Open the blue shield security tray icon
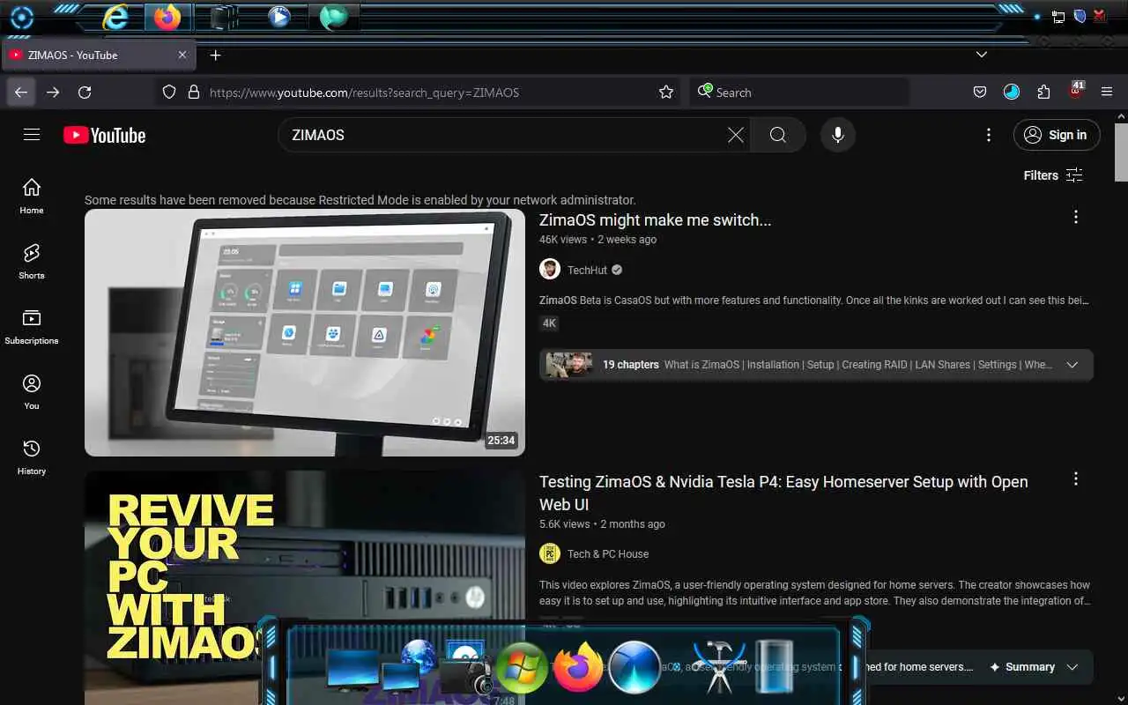Viewport: 1128px width, 705px height. click(x=1080, y=16)
